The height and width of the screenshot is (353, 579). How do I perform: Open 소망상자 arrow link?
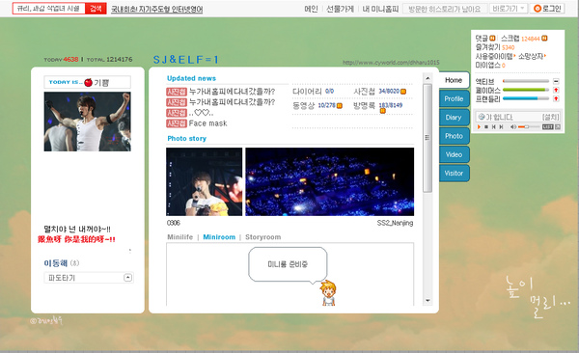pos(532,56)
